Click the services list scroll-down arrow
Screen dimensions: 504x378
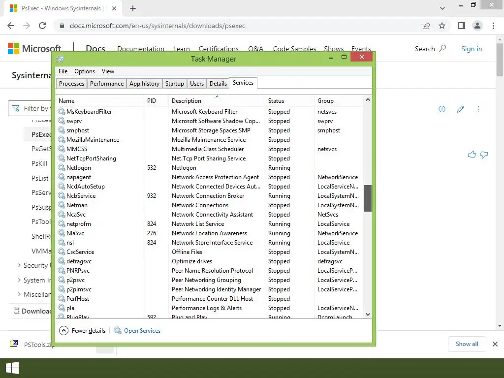(x=368, y=315)
